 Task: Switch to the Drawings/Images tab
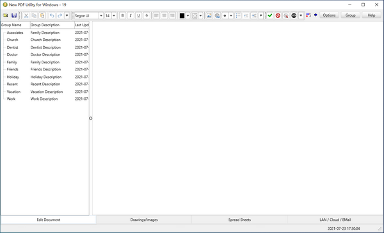(x=144, y=220)
